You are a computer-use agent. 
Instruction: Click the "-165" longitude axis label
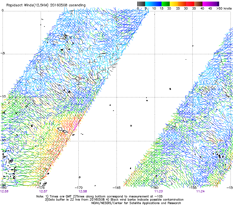click(116, 188)
